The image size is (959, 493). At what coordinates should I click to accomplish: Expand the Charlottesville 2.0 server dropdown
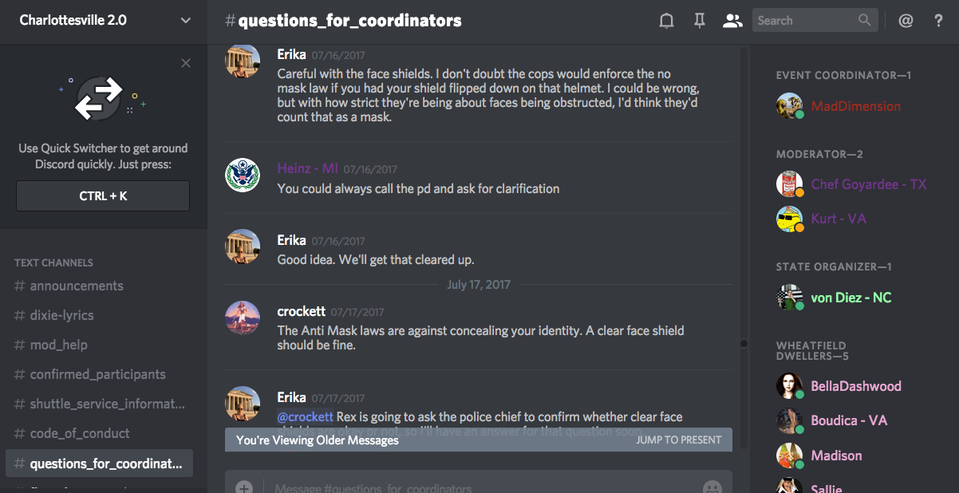click(186, 21)
